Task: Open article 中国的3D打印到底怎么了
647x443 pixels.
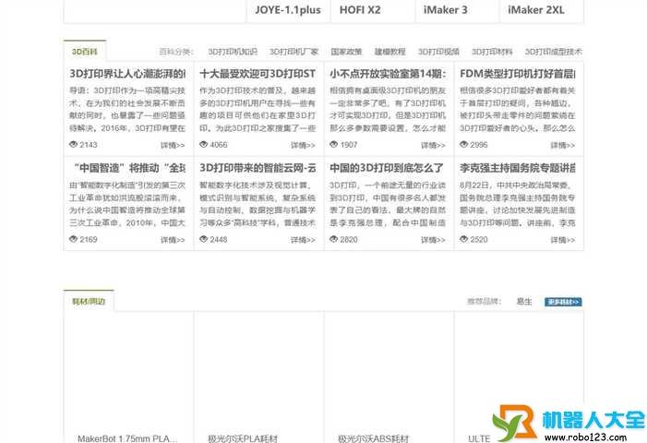Action: [387, 168]
